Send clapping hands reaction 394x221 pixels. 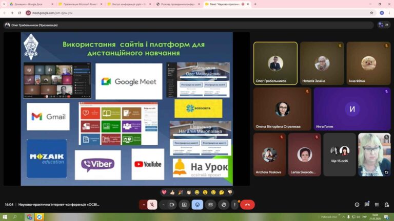(189, 192)
